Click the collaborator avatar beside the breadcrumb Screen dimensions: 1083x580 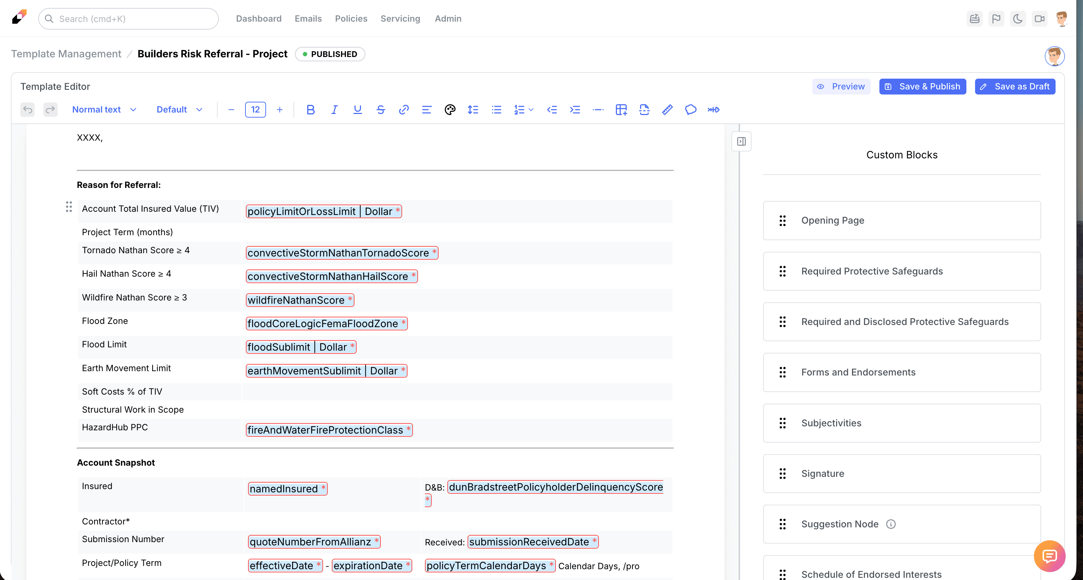click(x=1055, y=56)
